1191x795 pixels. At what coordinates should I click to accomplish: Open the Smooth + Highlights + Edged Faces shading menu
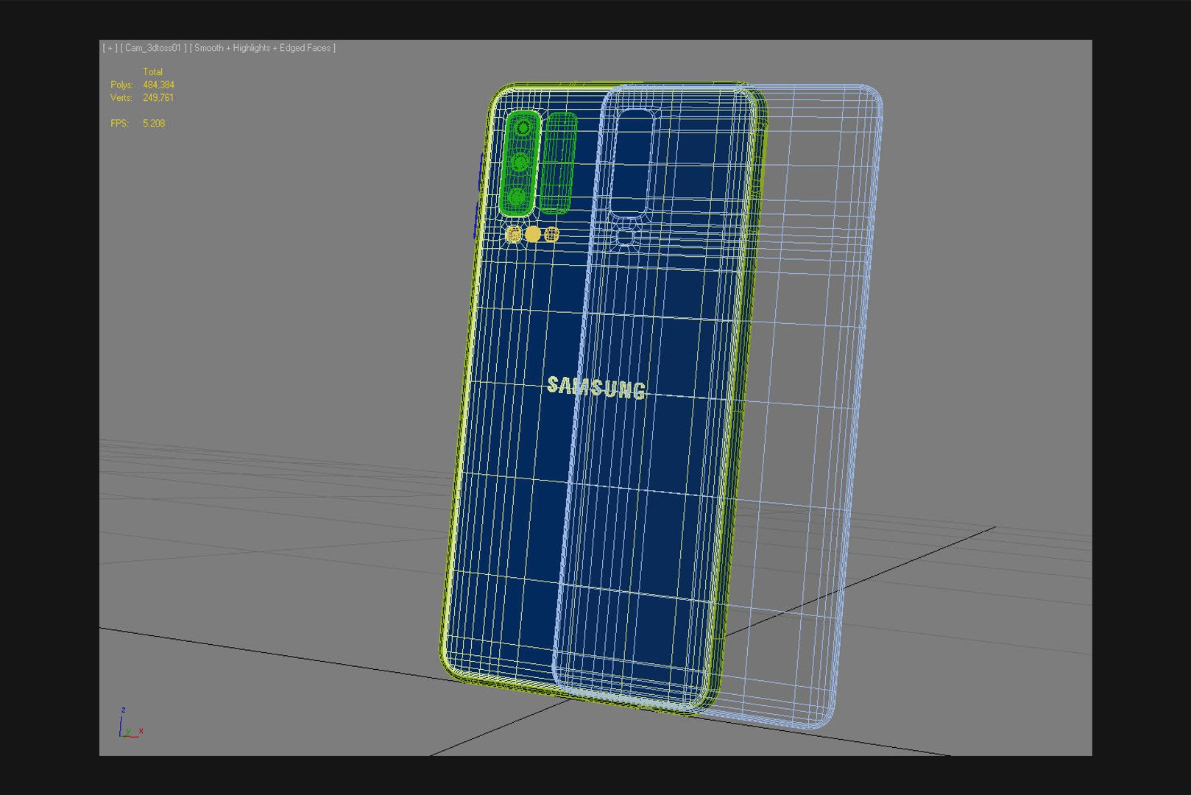coord(263,48)
